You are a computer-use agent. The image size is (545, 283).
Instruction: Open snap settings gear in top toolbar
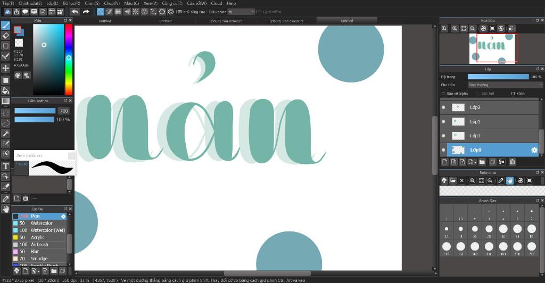tap(171, 12)
